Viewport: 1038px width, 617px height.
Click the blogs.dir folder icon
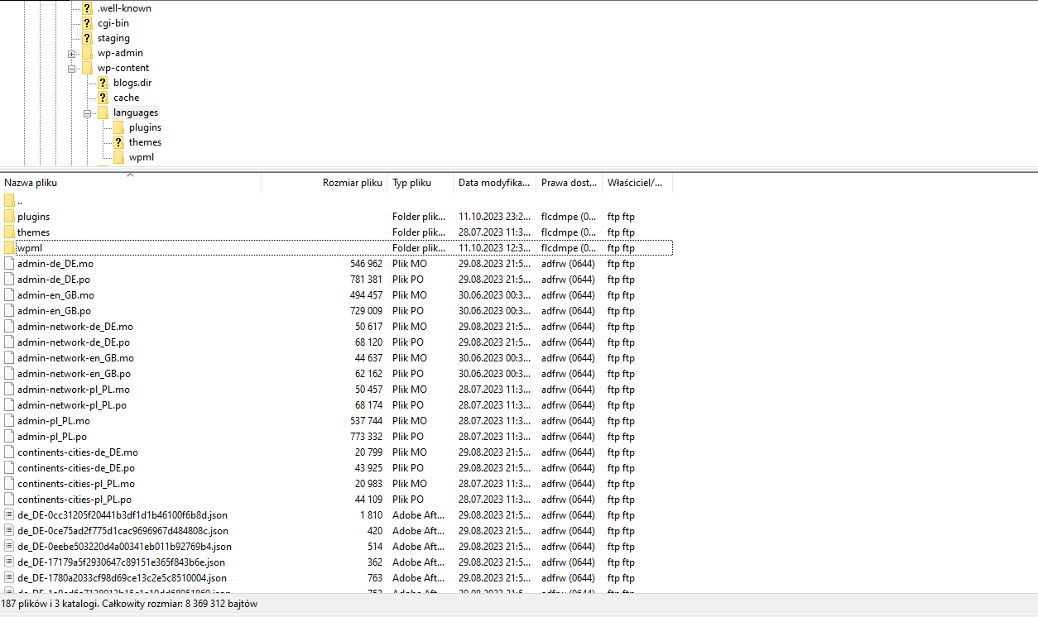[103, 83]
